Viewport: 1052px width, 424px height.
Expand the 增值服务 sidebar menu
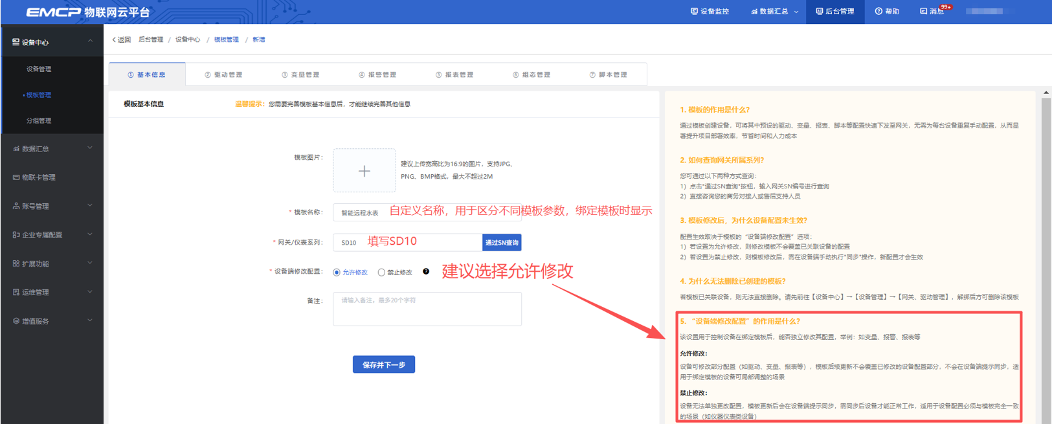coord(52,321)
